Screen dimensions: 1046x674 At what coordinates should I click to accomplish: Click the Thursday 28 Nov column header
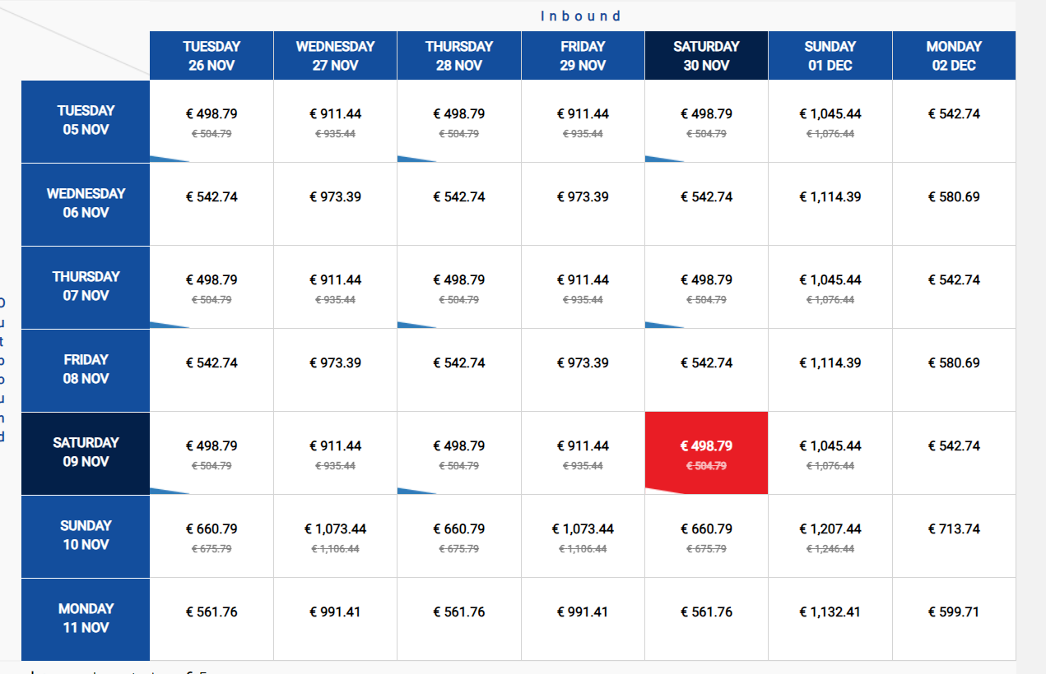459,56
